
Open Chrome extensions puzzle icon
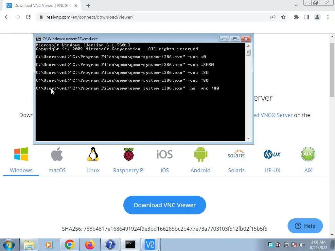point(296,17)
